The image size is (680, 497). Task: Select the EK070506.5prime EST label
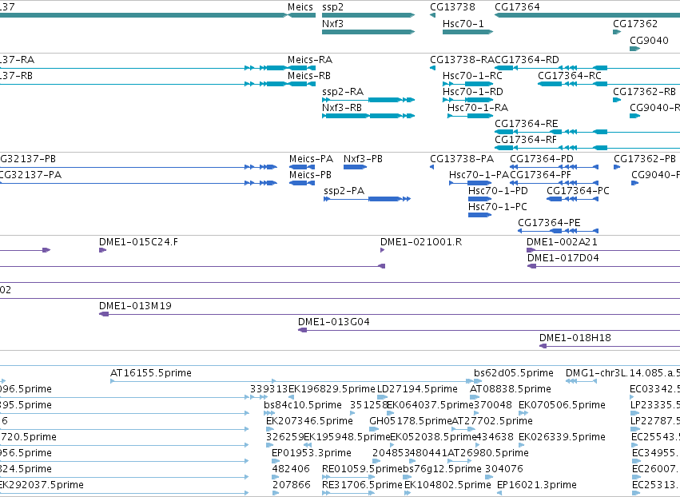(562, 405)
